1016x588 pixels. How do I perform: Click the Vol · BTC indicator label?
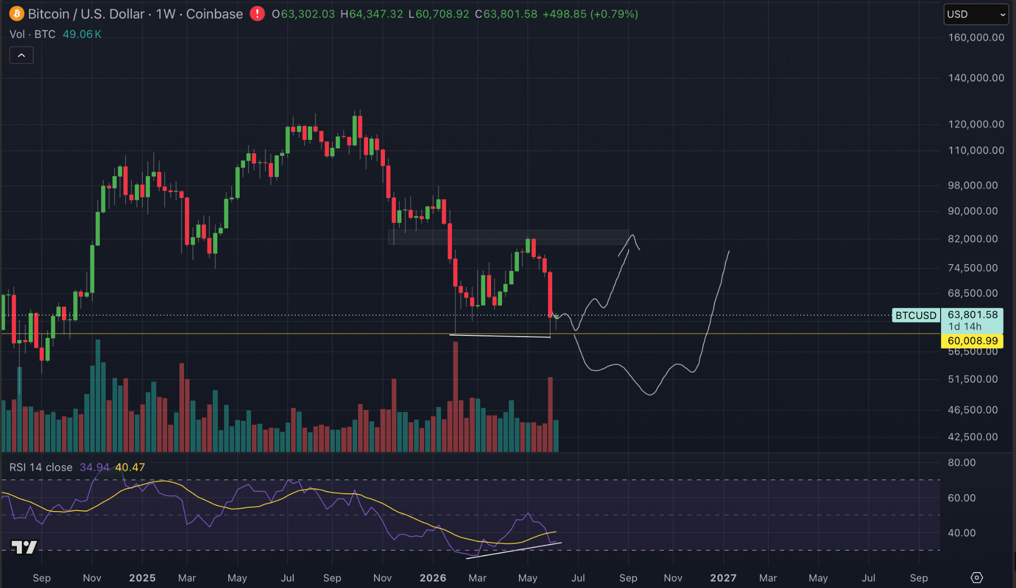tap(32, 34)
